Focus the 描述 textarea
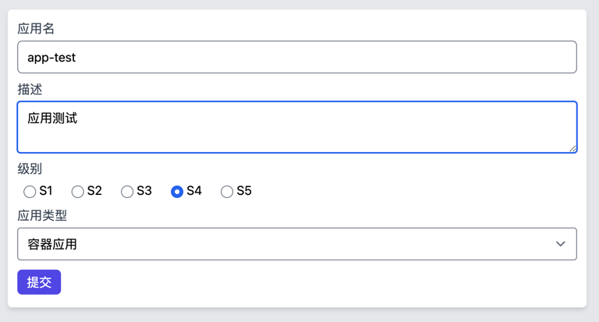599x322 pixels. point(296,127)
